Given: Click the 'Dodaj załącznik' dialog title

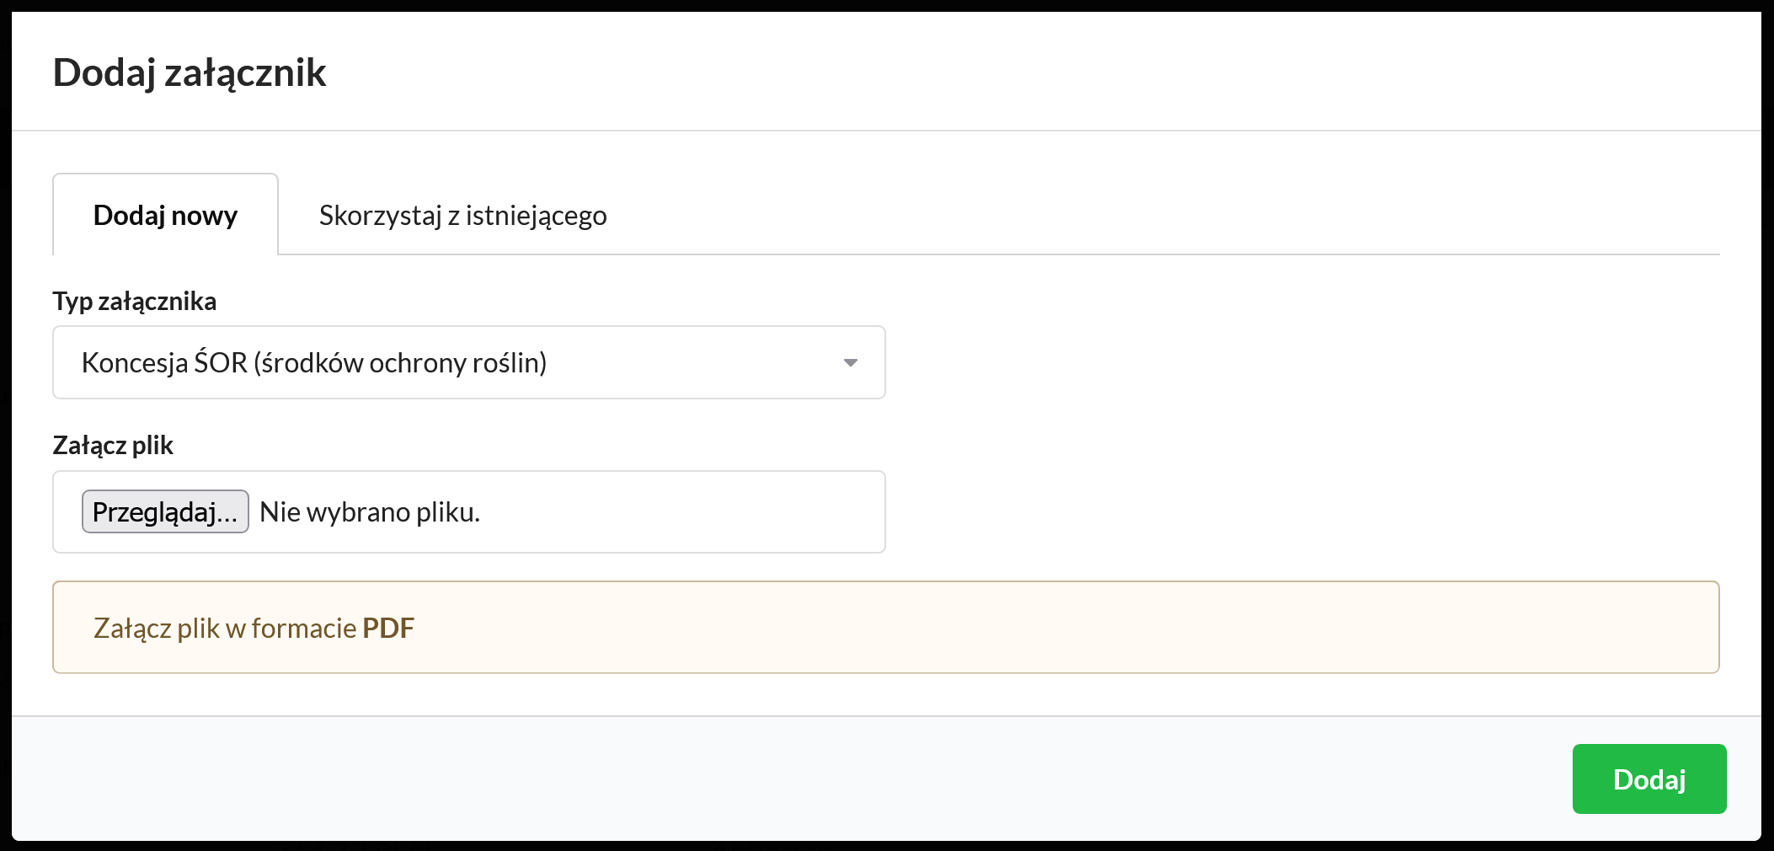Looking at the screenshot, I should point(190,72).
